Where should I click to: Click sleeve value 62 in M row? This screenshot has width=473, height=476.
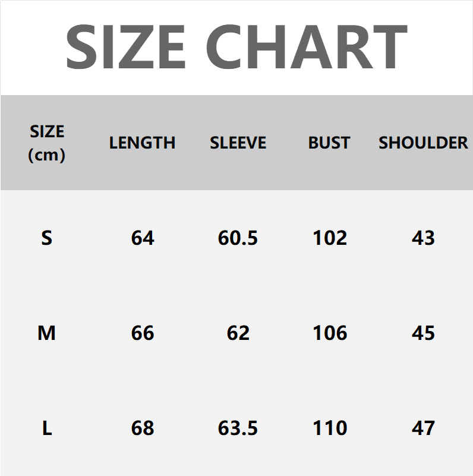[x=238, y=333]
